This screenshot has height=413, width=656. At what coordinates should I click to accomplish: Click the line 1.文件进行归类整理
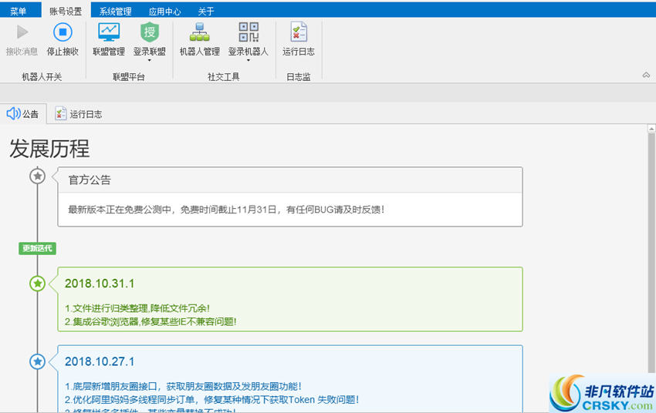pyautogui.click(x=137, y=309)
